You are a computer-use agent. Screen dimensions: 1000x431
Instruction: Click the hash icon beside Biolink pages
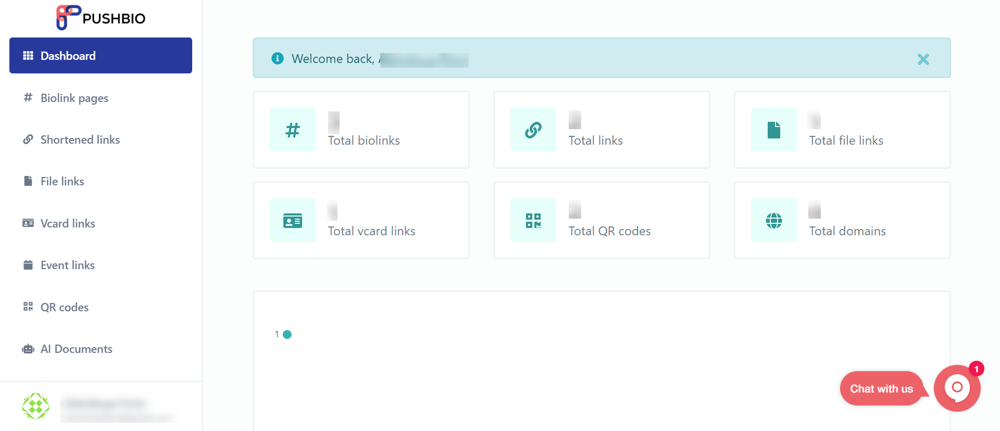coord(28,97)
